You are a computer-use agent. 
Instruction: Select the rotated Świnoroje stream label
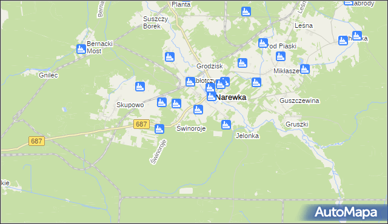point(158,151)
